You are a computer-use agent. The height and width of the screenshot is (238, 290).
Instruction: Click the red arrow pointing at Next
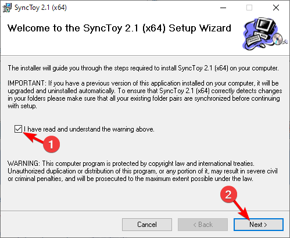241,210
